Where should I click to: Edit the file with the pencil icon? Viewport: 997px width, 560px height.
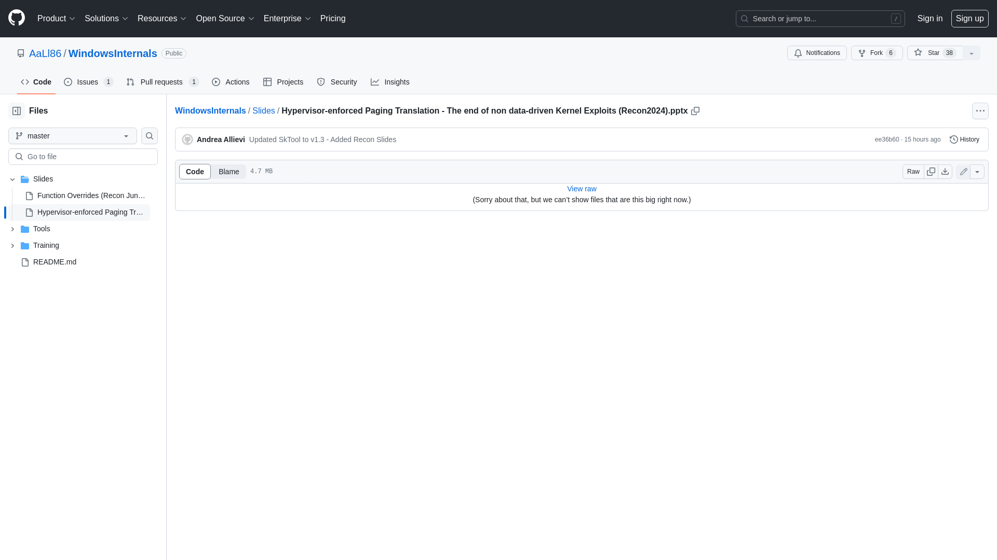tap(963, 172)
